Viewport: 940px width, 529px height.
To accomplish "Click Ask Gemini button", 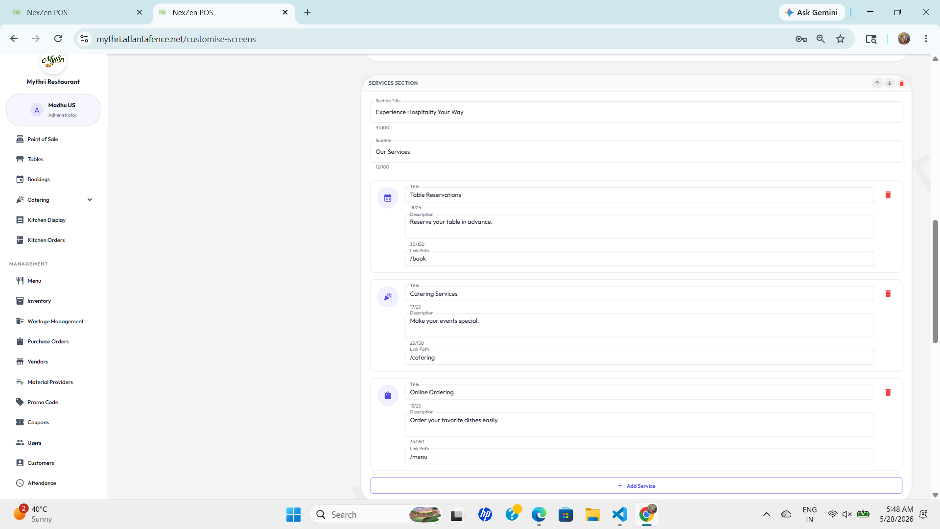I will point(812,12).
